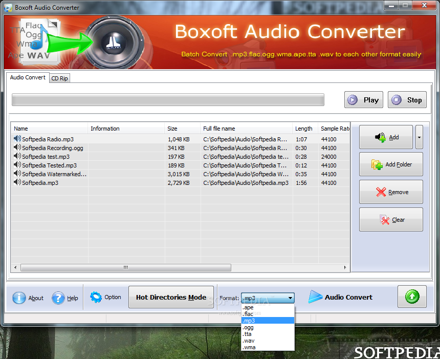
Task: Select Softpedia Watermarked file row
Action: [x=180, y=174]
